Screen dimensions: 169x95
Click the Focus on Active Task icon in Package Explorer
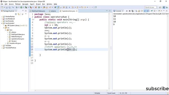23,14
